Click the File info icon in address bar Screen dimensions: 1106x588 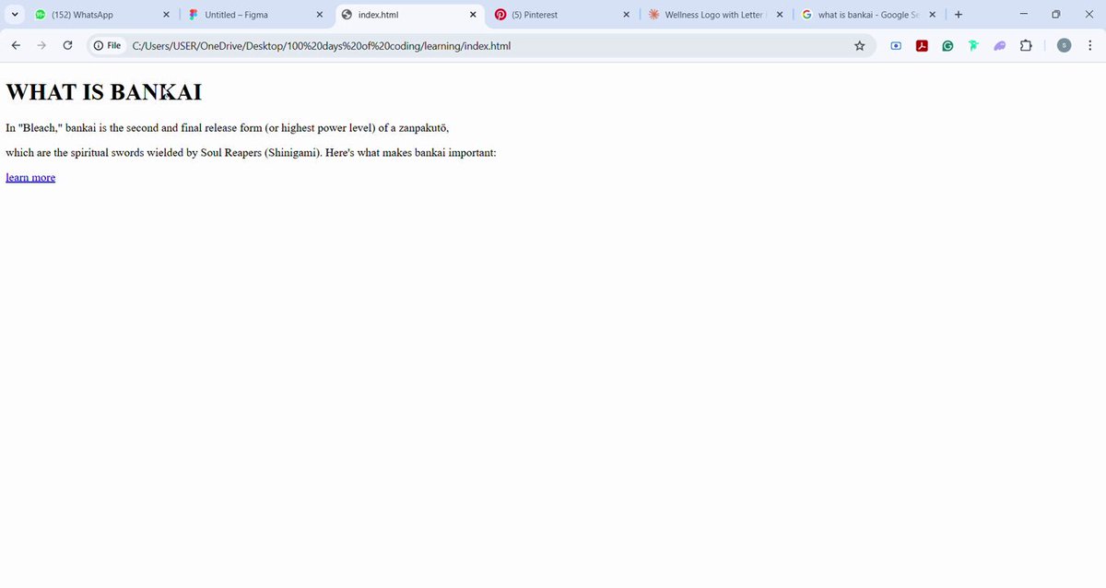(107, 45)
